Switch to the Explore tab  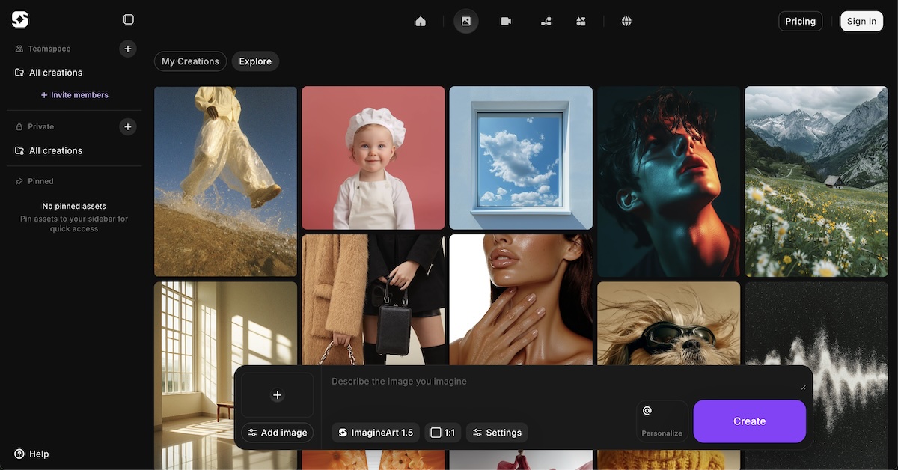point(255,61)
